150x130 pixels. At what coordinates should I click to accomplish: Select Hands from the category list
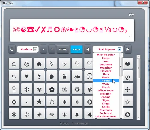106,81
